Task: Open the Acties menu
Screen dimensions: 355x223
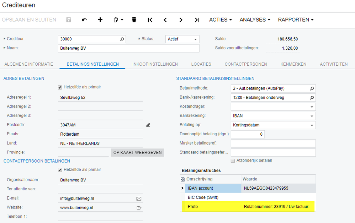Action: tap(220, 20)
